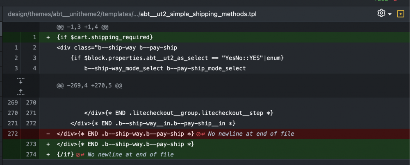
Task: Expand the dropdown arrow beside the gear
Action: click(389, 14)
